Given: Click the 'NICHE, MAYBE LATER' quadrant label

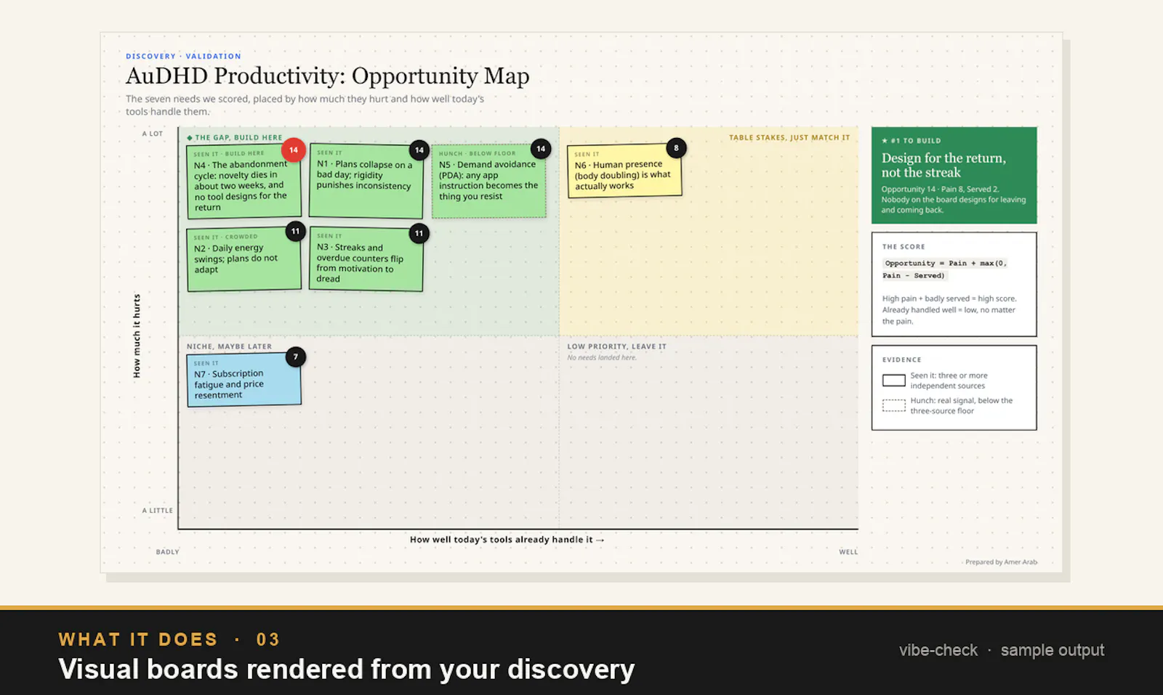Looking at the screenshot, I should coord(229,346).
